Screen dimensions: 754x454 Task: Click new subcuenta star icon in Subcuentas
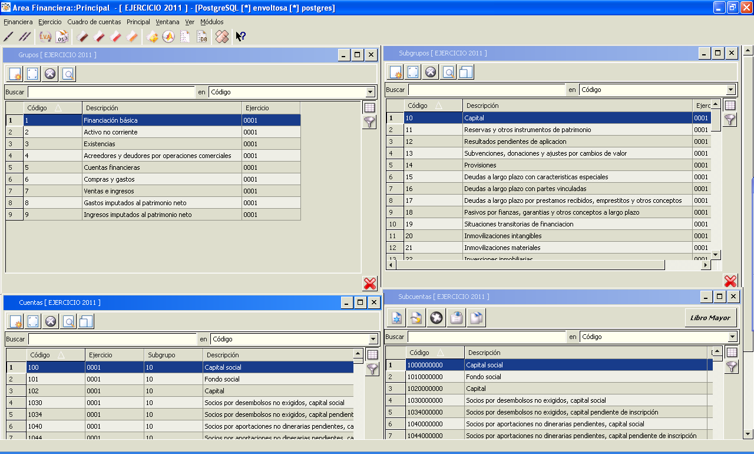396,318
